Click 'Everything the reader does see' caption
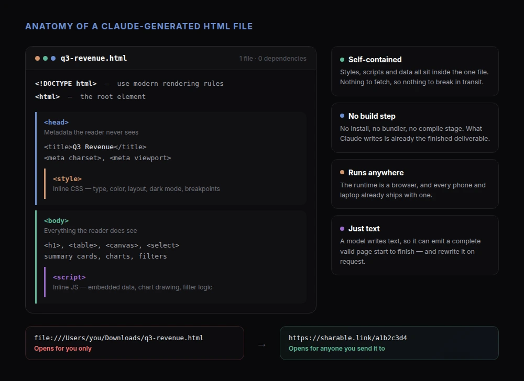 point(91,230)
